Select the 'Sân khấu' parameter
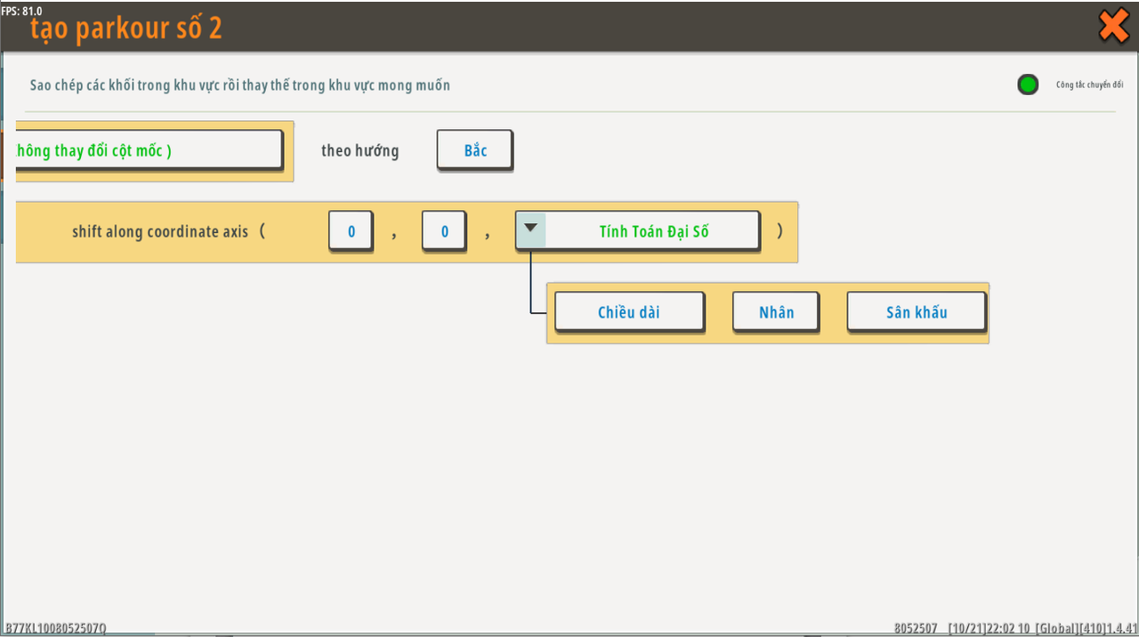Image resolution: width=1139 pixels, height=637 pixels. click(x=916, y=312)
